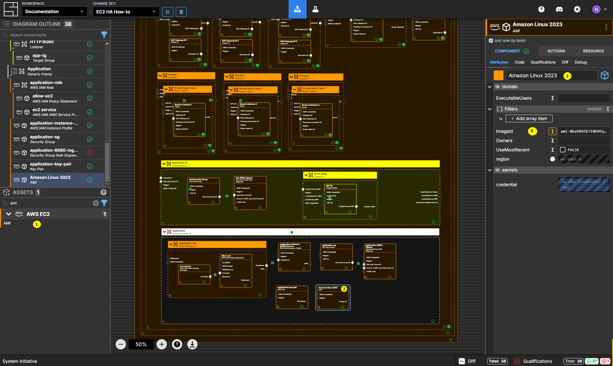The height and width of the screenshot is (366, 613).
Task: Open Qualifications in the status bar
Action: pyautogui.click(x=533, y=361)
